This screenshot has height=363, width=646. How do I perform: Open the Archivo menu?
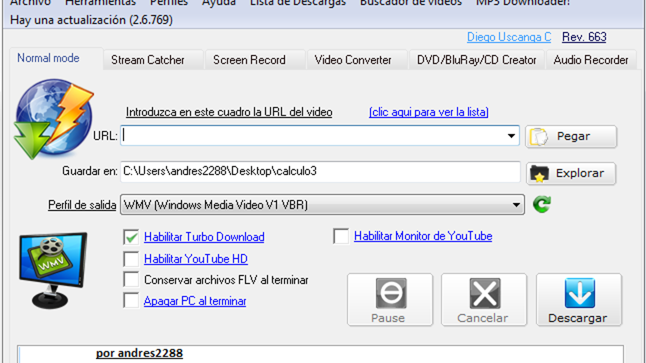tap(31, 2)
